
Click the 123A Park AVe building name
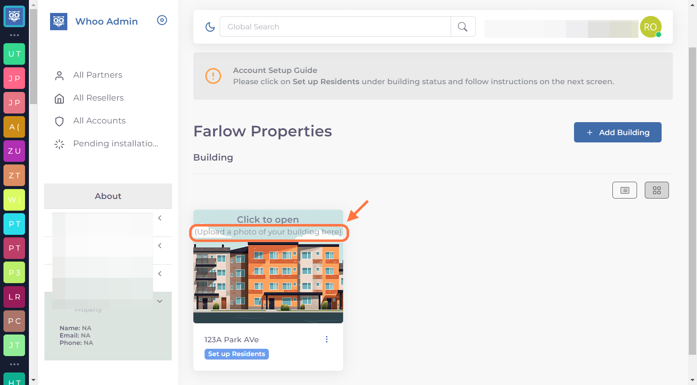pos(232,340)
